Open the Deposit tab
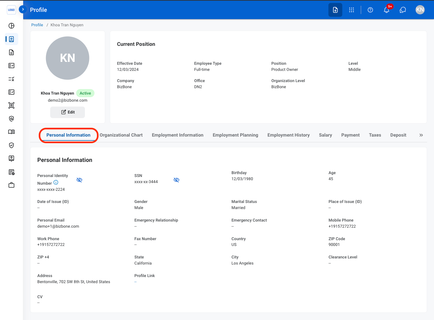434x320 pixels. click(x=398, y=135)
